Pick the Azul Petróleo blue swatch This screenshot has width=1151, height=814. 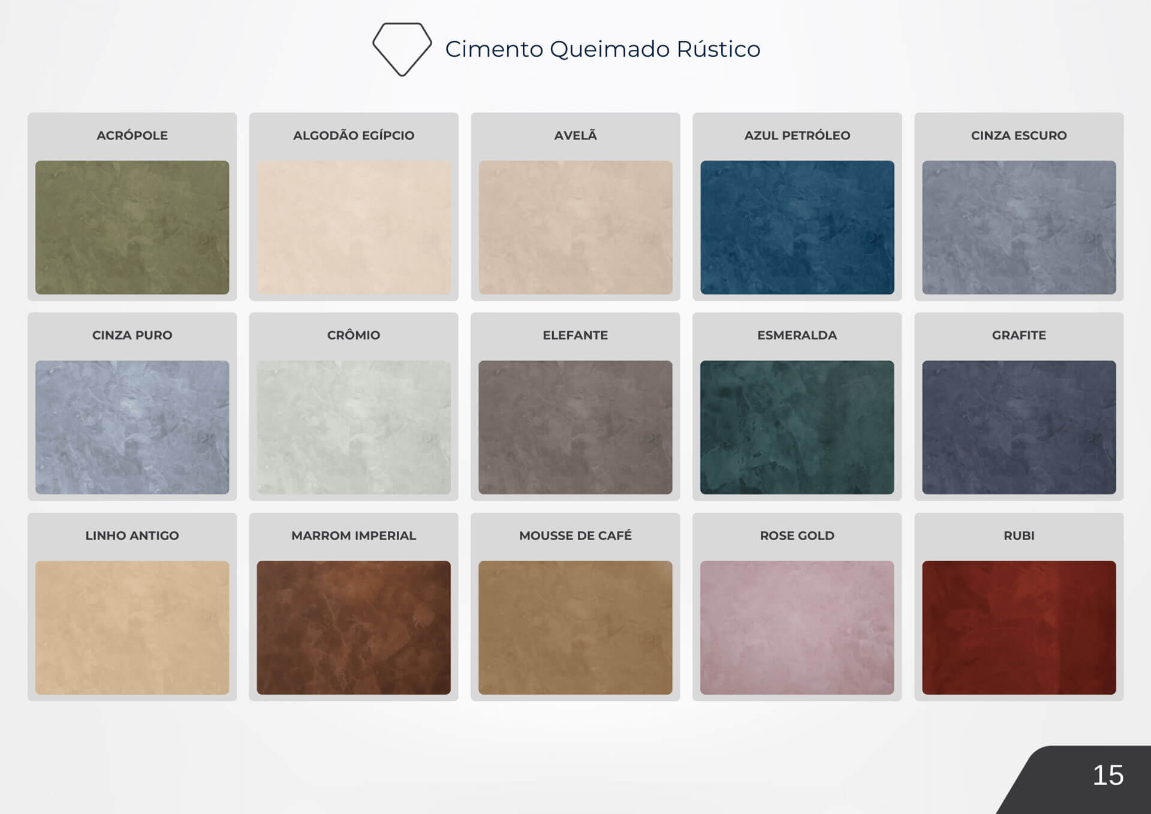click(797, 227)
